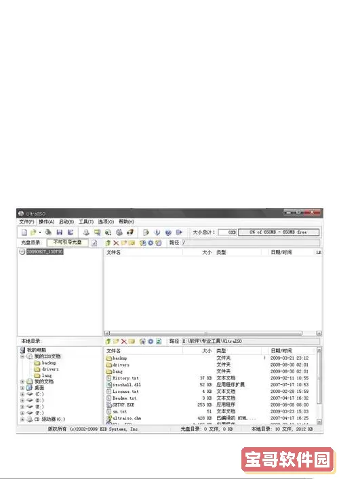Click the local file list scroll-down arrow

(x=319, y=421)
